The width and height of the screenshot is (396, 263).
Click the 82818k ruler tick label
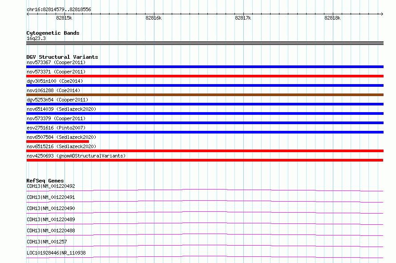point(332,18)
